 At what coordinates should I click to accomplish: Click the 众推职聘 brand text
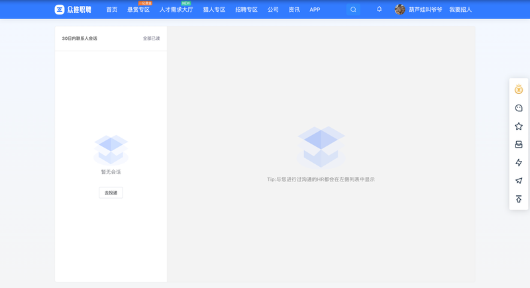[x=79, y=10]
